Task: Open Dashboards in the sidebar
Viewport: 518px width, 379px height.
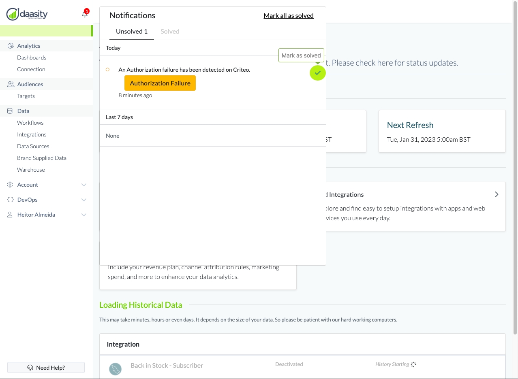Action: (32, 57)
